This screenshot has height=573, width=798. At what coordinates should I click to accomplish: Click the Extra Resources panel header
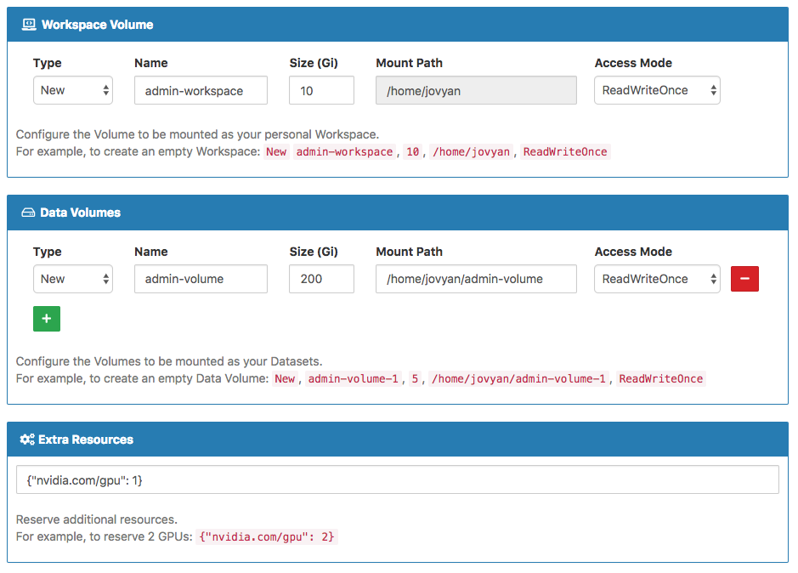pyautogui.click(x=398, y=439)
